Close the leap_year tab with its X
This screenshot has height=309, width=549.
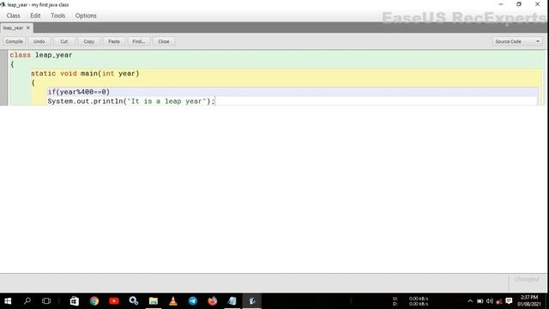tap(28, 27)
